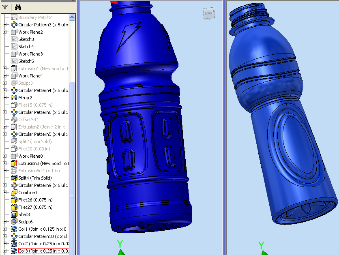Click the OffsetSrf1 surface icon
Viewport: 339px width, 255px height.
(x=14, y=120)
